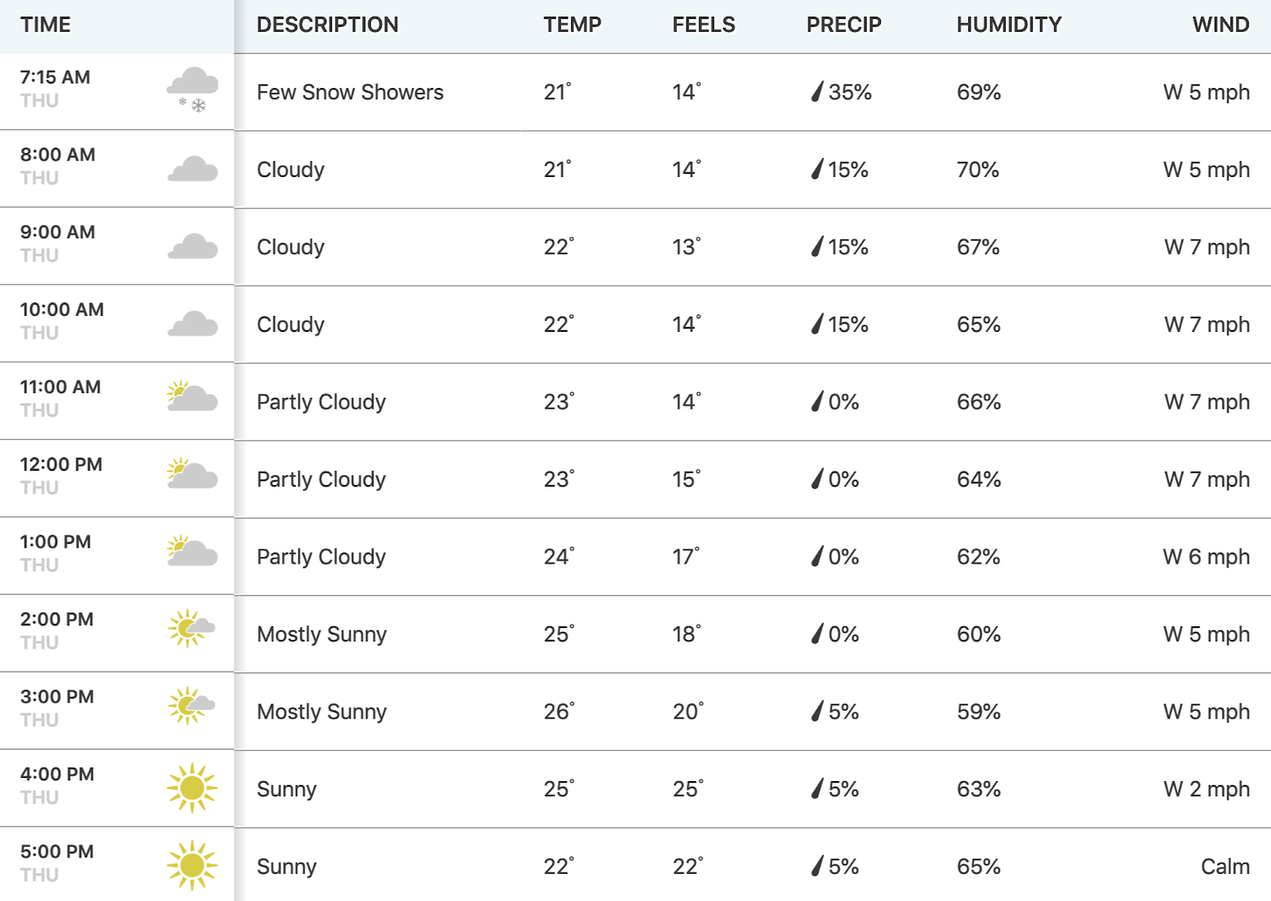Viewport: 1271px width, 901px height.
Task: Select the 12:00 PM time cell
Action: click(117, 479)
